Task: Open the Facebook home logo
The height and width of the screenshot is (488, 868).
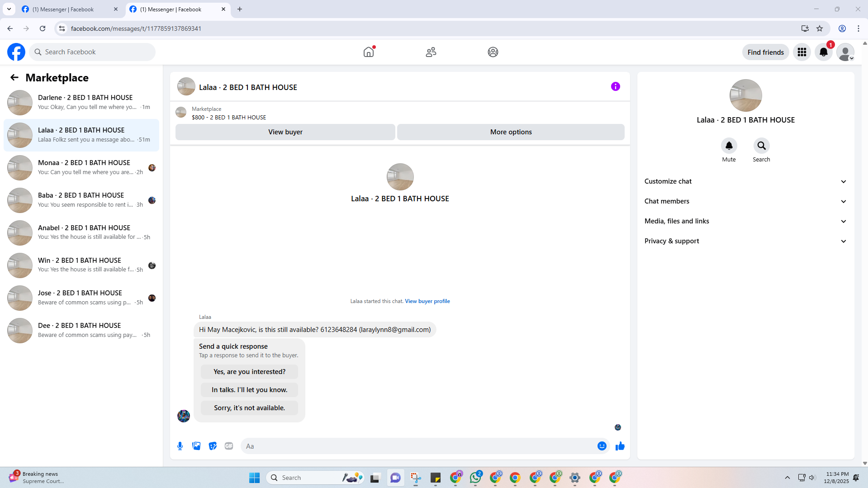Action: (x=16, y=52)
